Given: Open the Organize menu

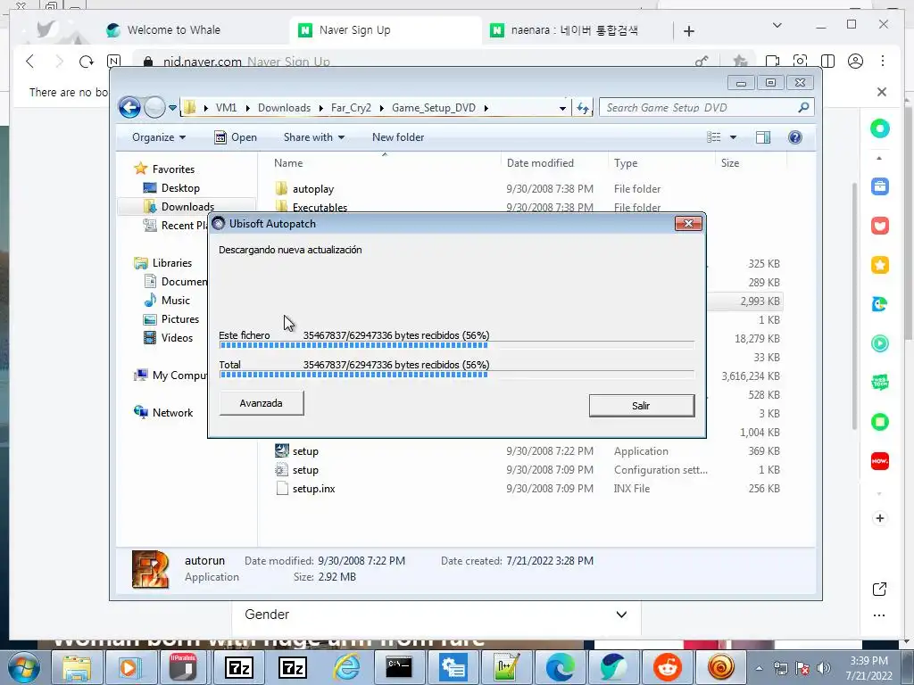Looking at the screenshot, I should (159, 137).
